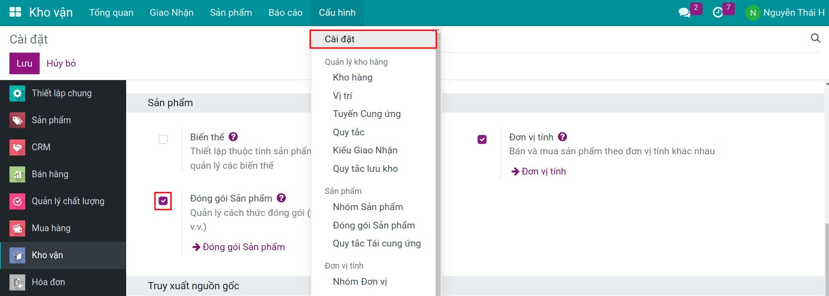This screenshot has width=829, height=296.
Task: Open the activities clock icon
Action: (718, 13)
